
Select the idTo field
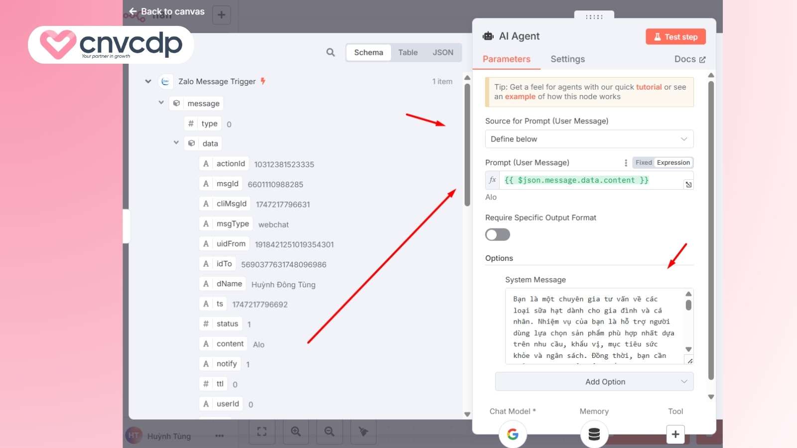[217, 264]
